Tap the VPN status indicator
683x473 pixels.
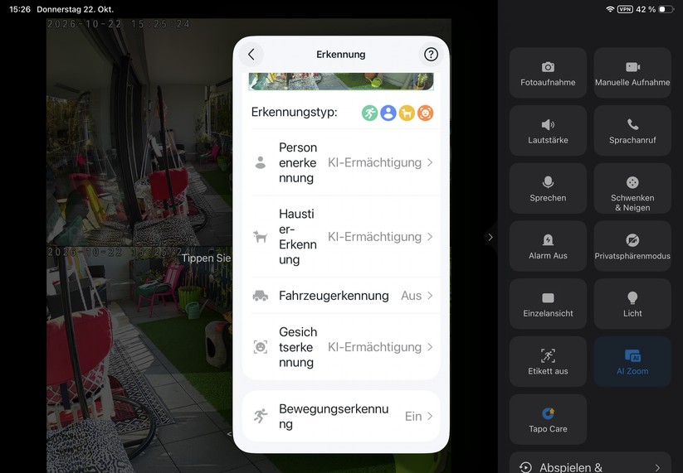(625, 9)
